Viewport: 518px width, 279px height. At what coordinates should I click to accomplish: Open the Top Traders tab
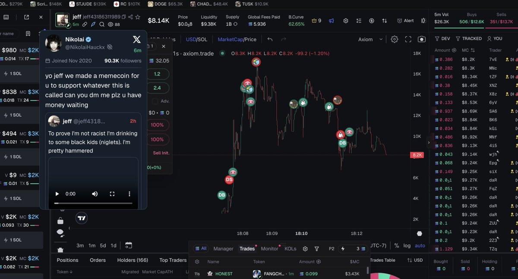click(173, 260)
